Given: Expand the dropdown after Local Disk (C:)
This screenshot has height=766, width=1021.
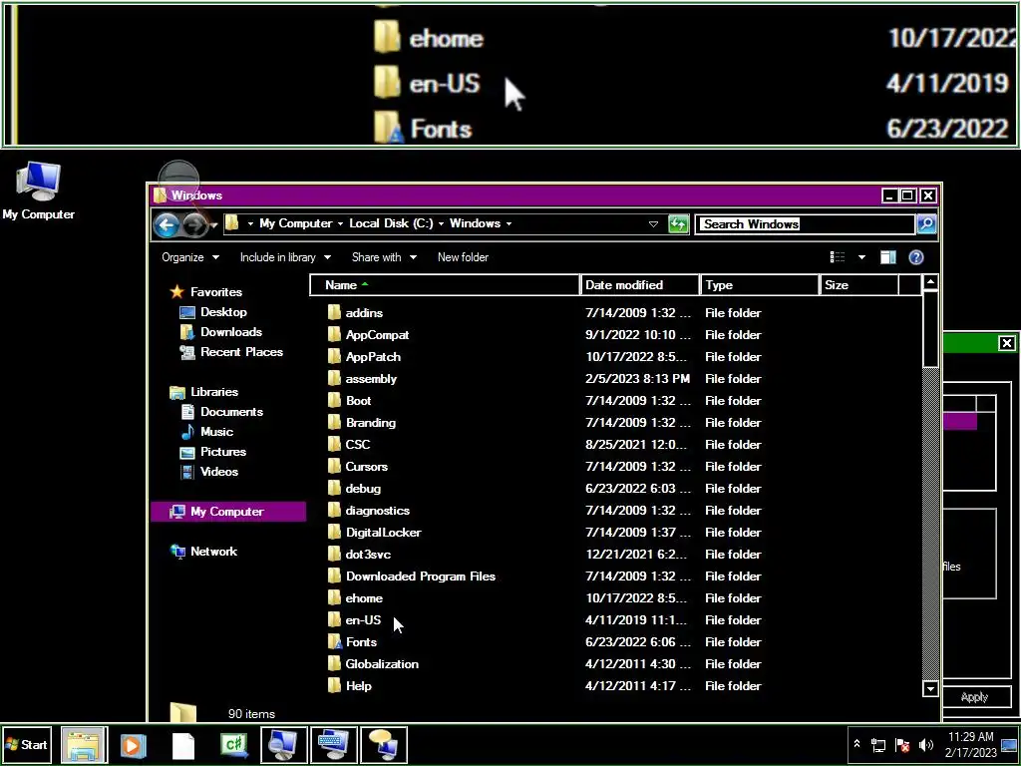Looking at the screenshot, I should pyautogui.click(x=441, y=224).
